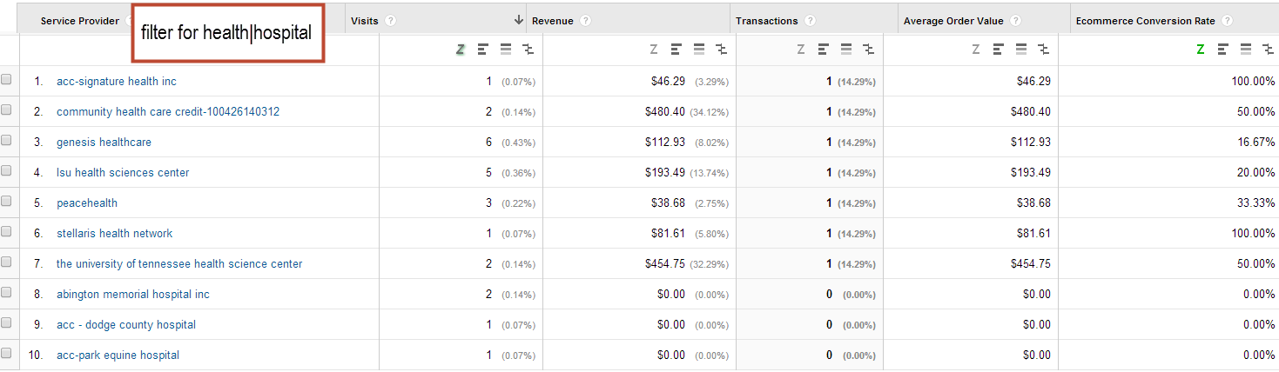Open the stellaris health network link

115,233
